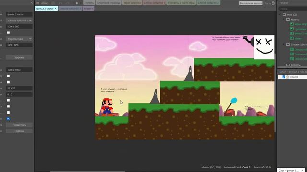Select the Слой 0 layer row
Image resolution: width=307 pixels, height=172 pixels.
[292, 77]
